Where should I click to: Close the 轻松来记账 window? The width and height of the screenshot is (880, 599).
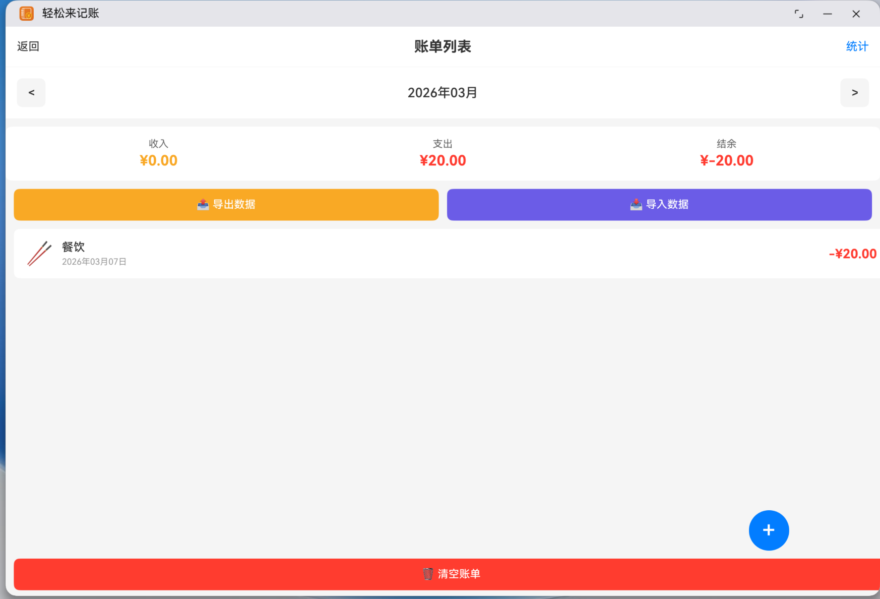click(856, 14)
